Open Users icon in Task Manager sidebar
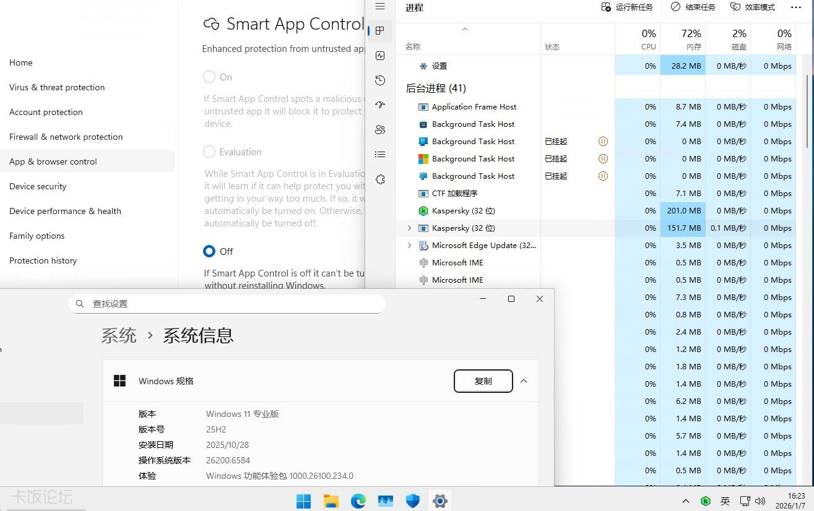Screen dimensions: 814x511 (380, 130)
